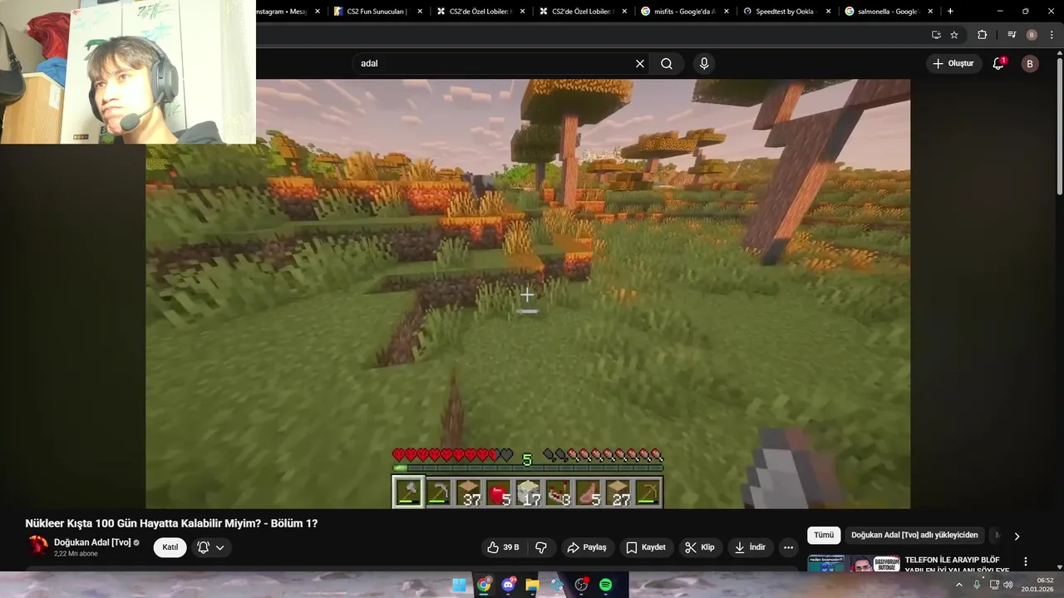
Task: Open menu for the suggested TELEFON İLE video
Action: pos(1025,561)
